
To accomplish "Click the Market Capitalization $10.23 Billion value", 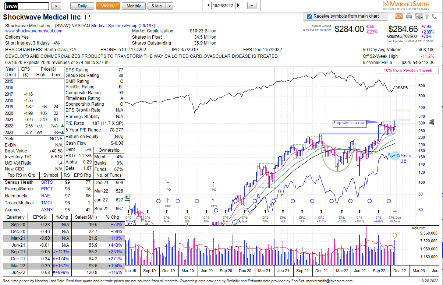I will click(203, 31).
